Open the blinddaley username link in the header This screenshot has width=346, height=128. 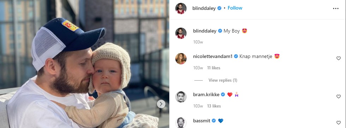(x=204, y=8)
